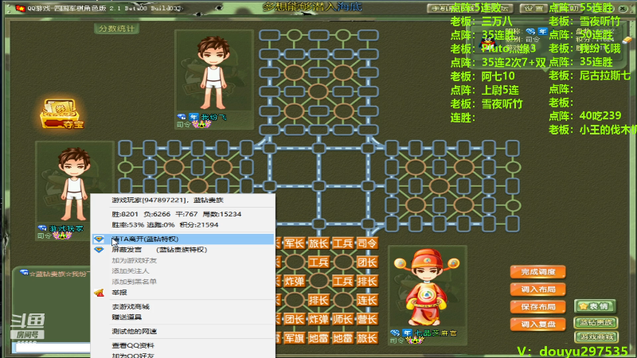This screenshot has height=358, width=637.
Task: Click the eraser icon beside the profile panel
Action: tap(627, 39)
